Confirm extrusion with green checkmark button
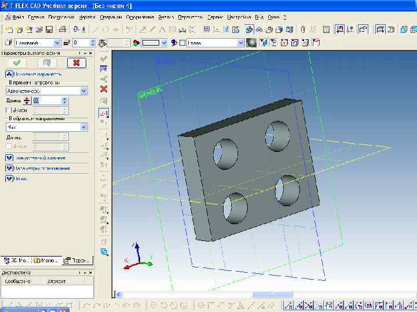Viewport: 417px width, 312px height. 16,63
